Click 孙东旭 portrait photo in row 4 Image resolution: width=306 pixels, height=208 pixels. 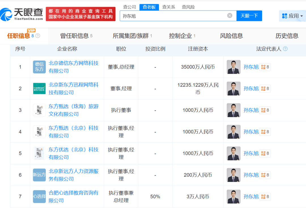coord(233,132)
